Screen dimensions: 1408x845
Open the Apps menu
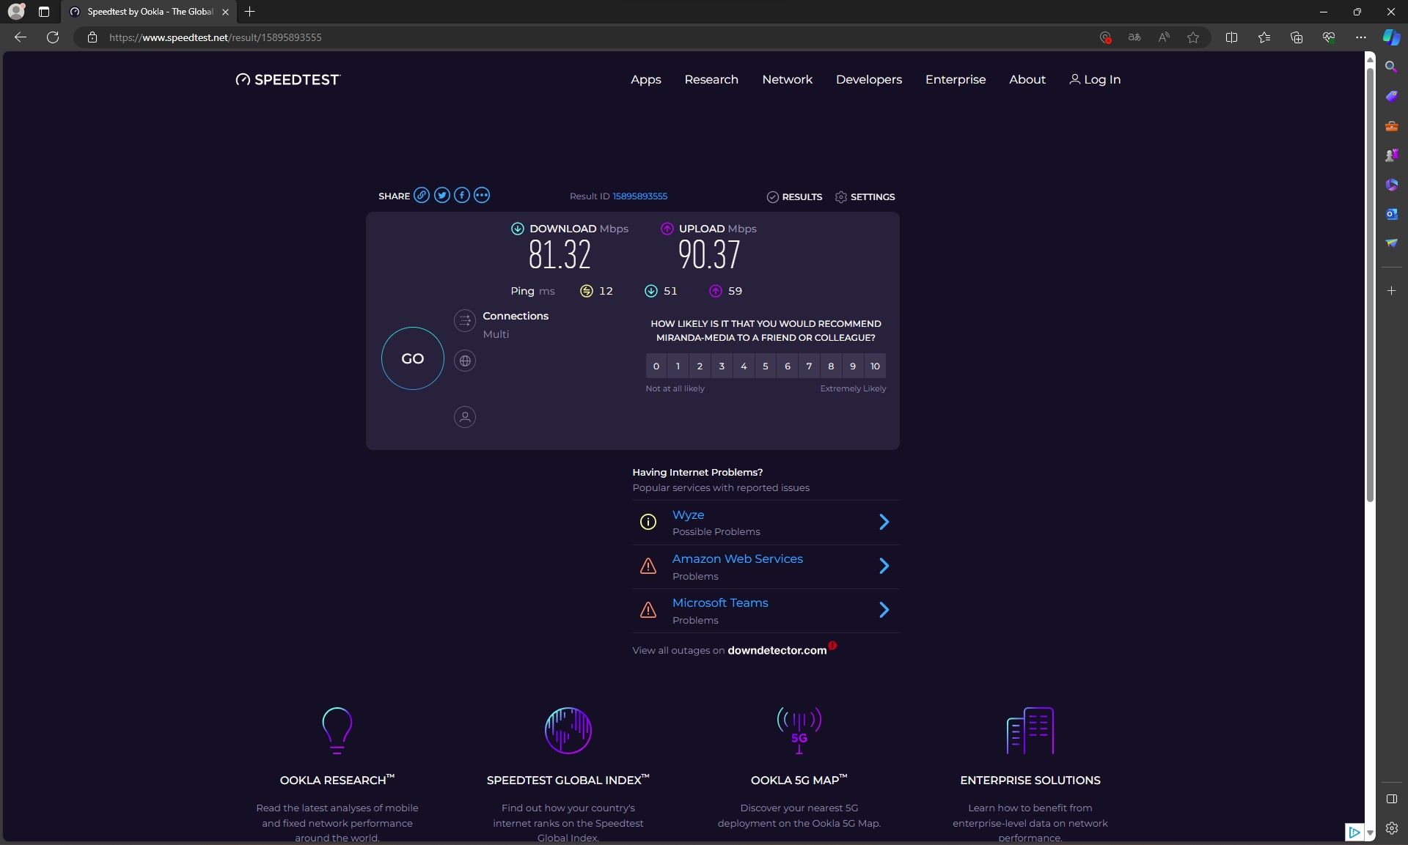click(x=645, y=79)
